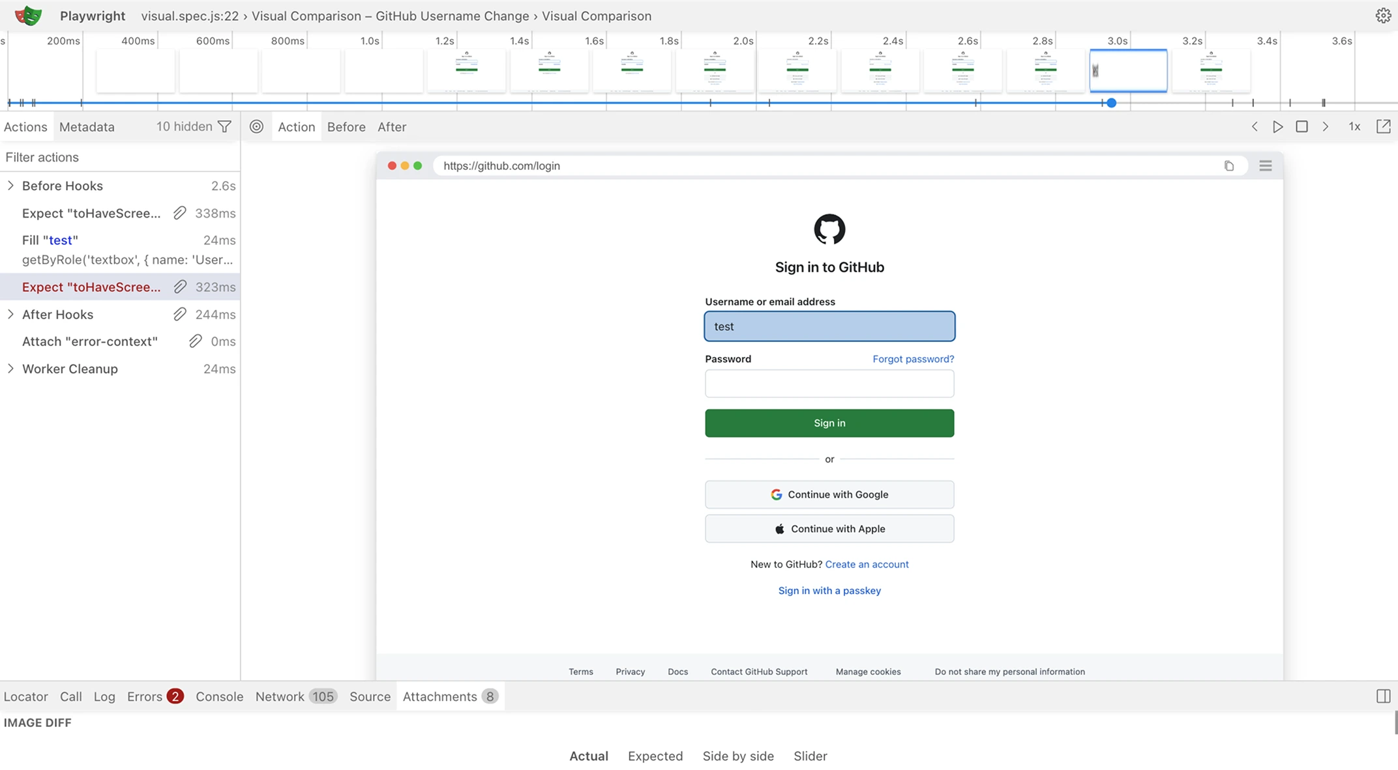Click the Filter actions input

pos(120,157)
